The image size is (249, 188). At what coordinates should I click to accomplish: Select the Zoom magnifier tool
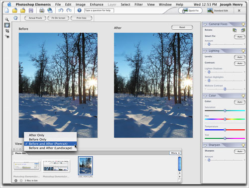click(x=7, y=19)
